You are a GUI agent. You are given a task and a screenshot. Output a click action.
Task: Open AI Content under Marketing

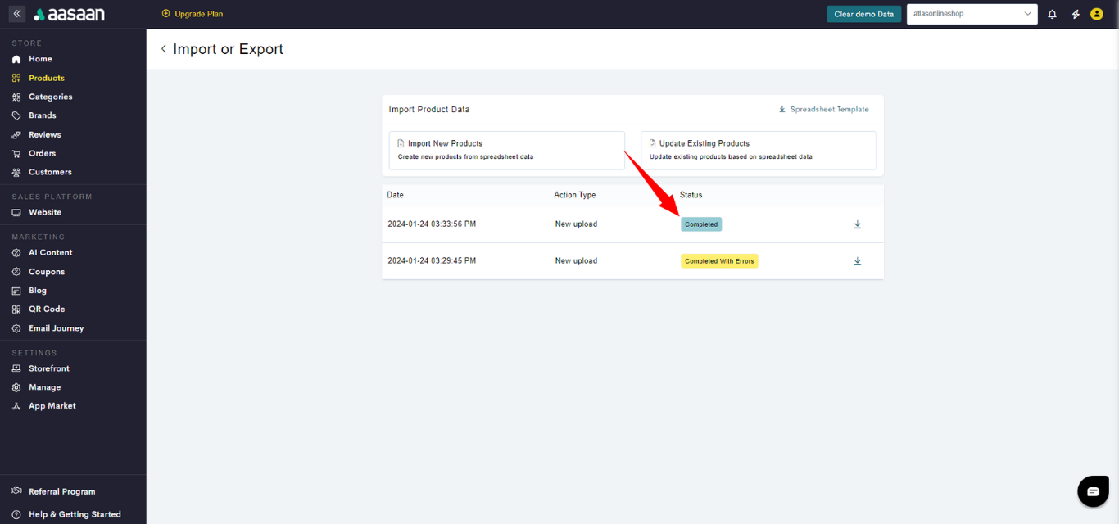50,252
